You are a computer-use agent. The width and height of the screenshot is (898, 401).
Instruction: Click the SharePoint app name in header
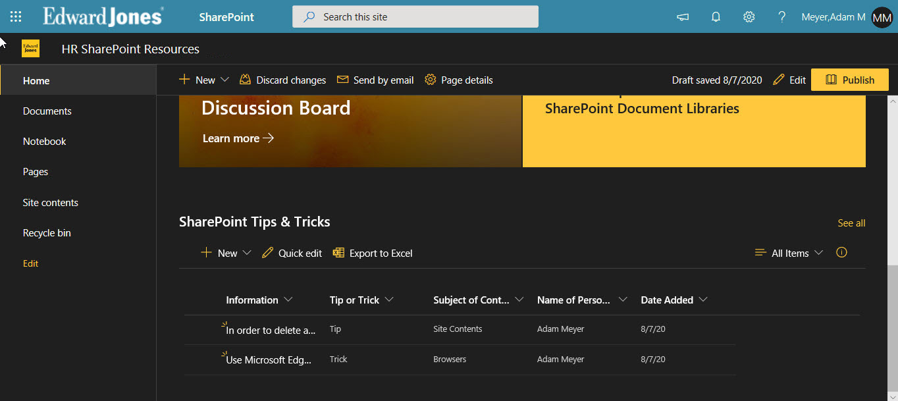pos(226,17)
